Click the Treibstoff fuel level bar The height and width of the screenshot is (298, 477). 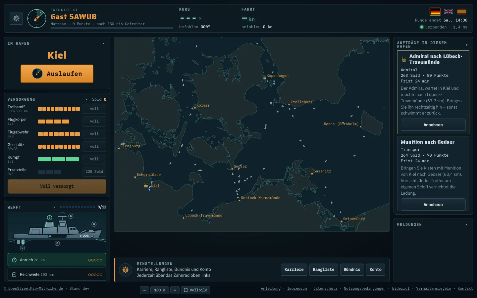[59, 109]
